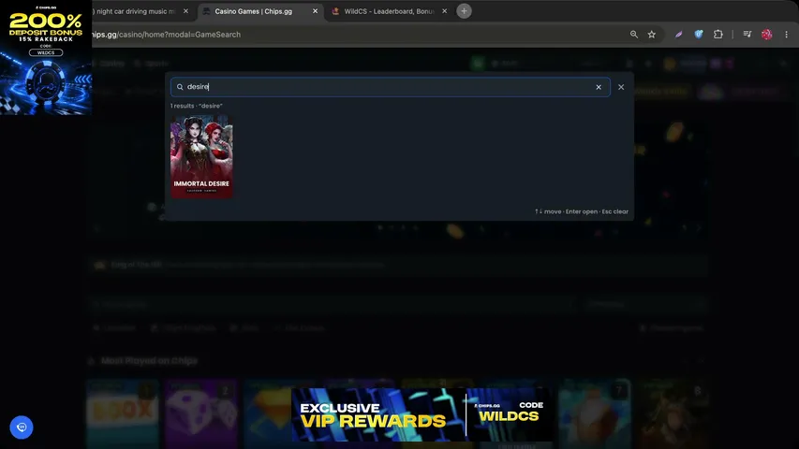Clear the search text with the X inside the field
This screenshot has height=449, width=799.
pyautogui.click(x=599, y=87)
